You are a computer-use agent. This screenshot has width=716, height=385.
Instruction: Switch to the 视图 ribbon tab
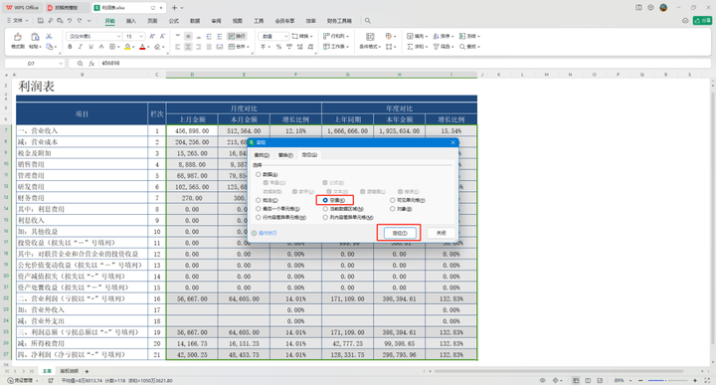click(238, 21)
